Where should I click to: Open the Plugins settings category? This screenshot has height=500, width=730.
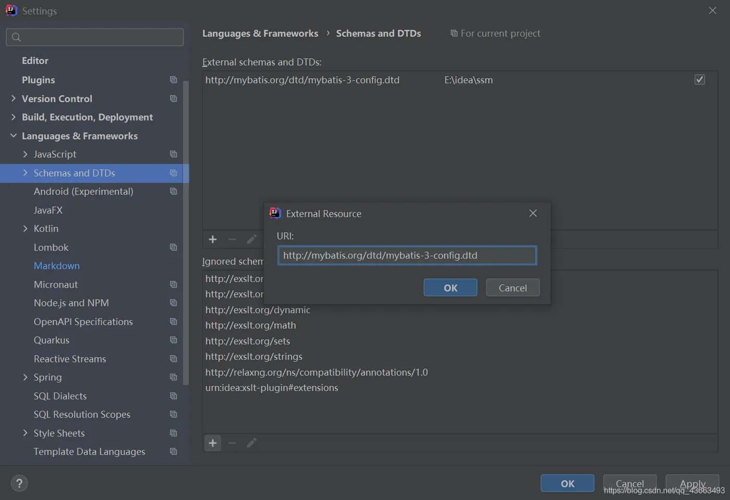[x=38, y=80]
